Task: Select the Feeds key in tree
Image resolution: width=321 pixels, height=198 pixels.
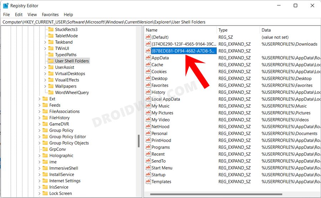Action: click(55, 105)
